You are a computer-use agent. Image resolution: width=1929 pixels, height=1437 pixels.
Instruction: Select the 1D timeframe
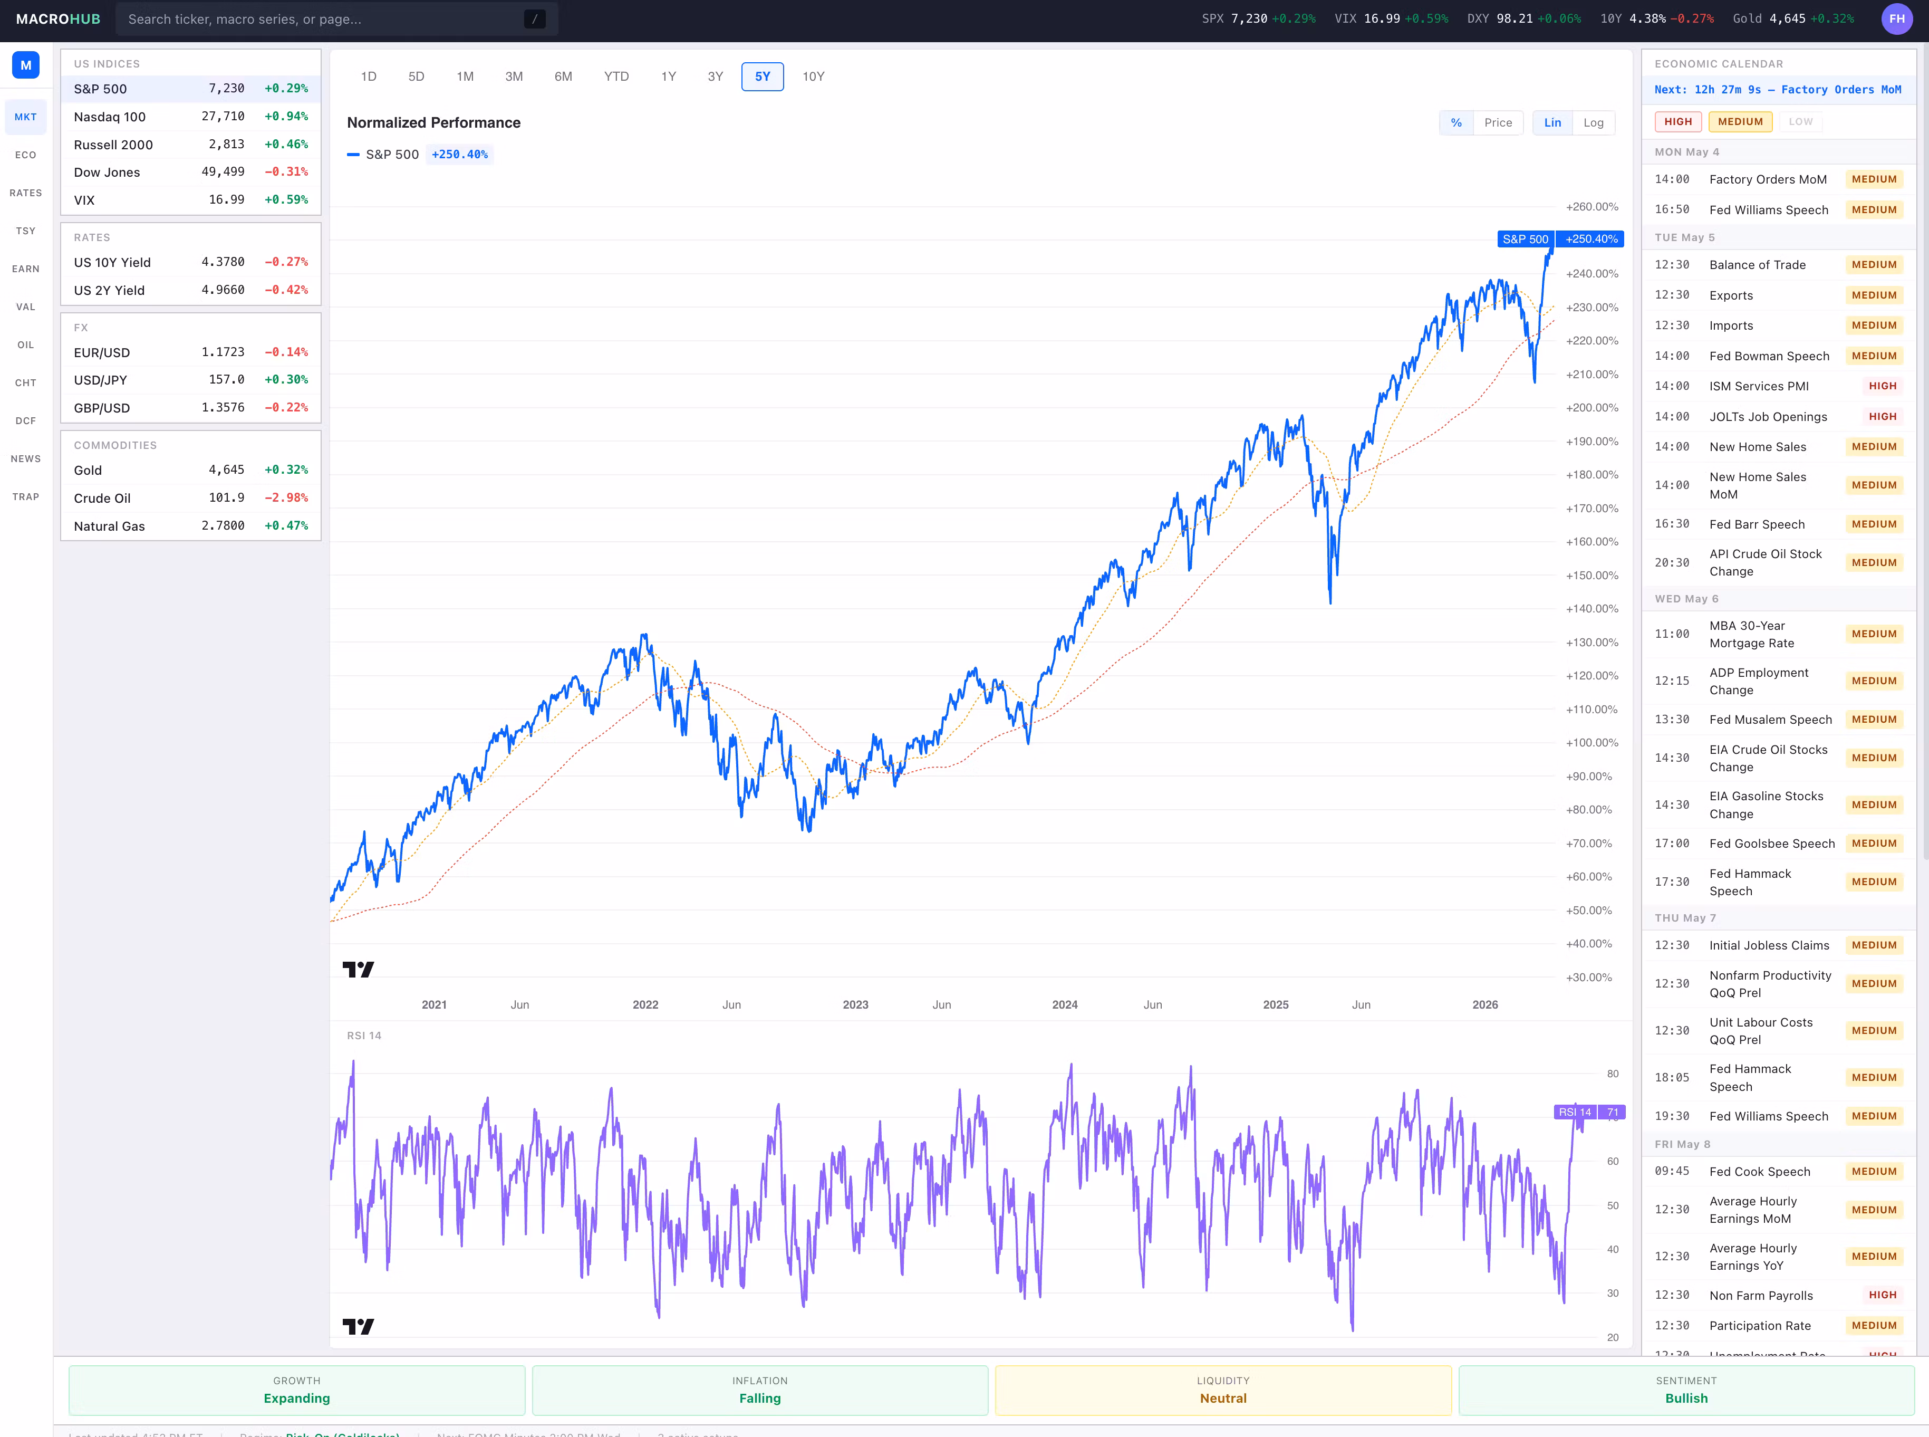click(369, 76)
